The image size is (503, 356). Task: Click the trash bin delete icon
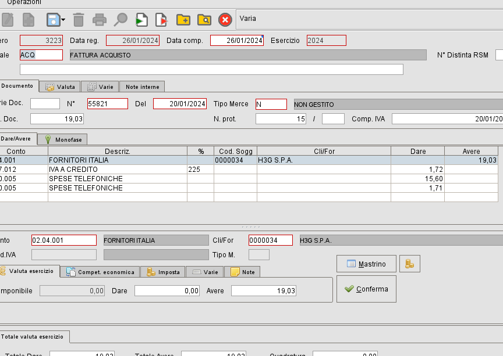click(78, 20)
